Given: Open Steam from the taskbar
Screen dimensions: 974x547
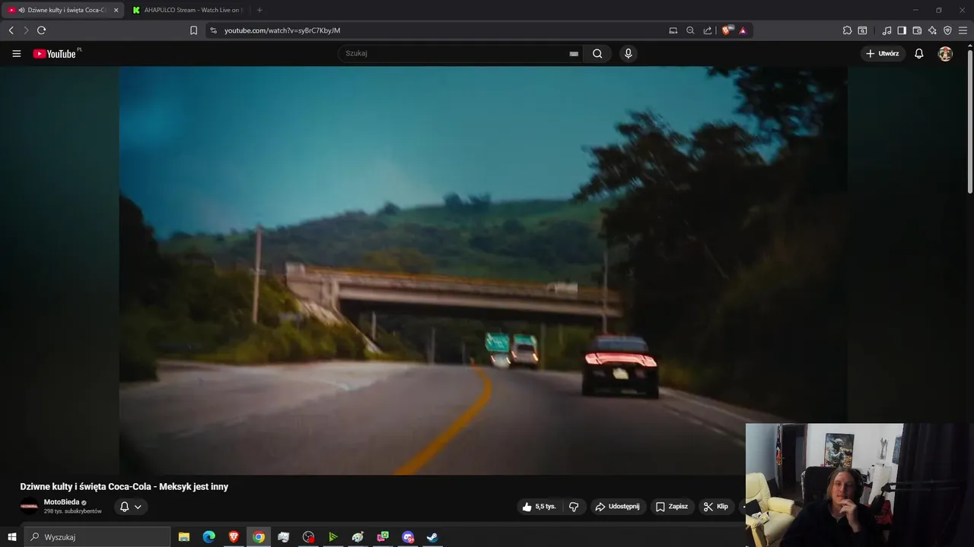Looking at the screenshot, I should (x=432, y=537).
